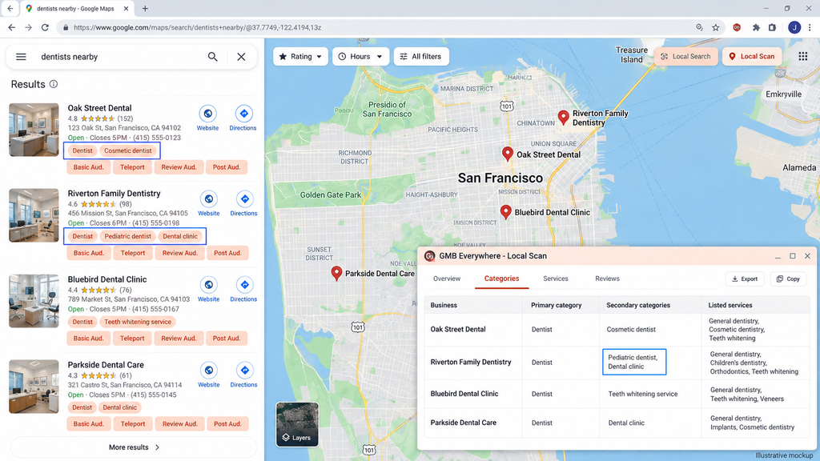This screenshot has height=461, width=820.
Task: Click Teleport under Riverton Family Dentistry
Action: (x=133, y=253)
